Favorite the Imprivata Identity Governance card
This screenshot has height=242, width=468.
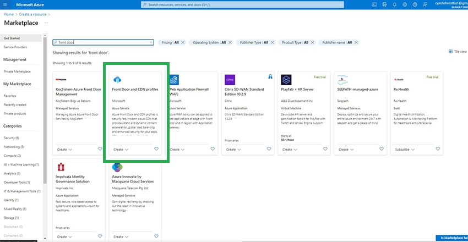coord(100,237)
